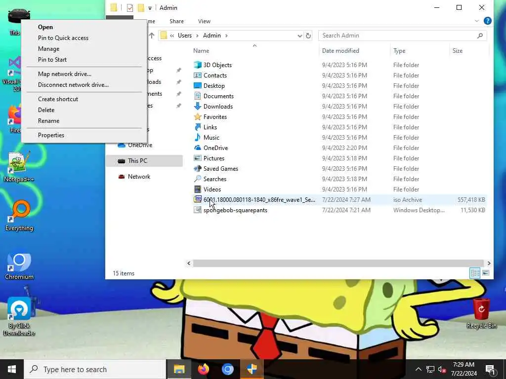Choose Manage from the context menu
Viewport: 506px width, 379px height.
click(x=84, y=49)
